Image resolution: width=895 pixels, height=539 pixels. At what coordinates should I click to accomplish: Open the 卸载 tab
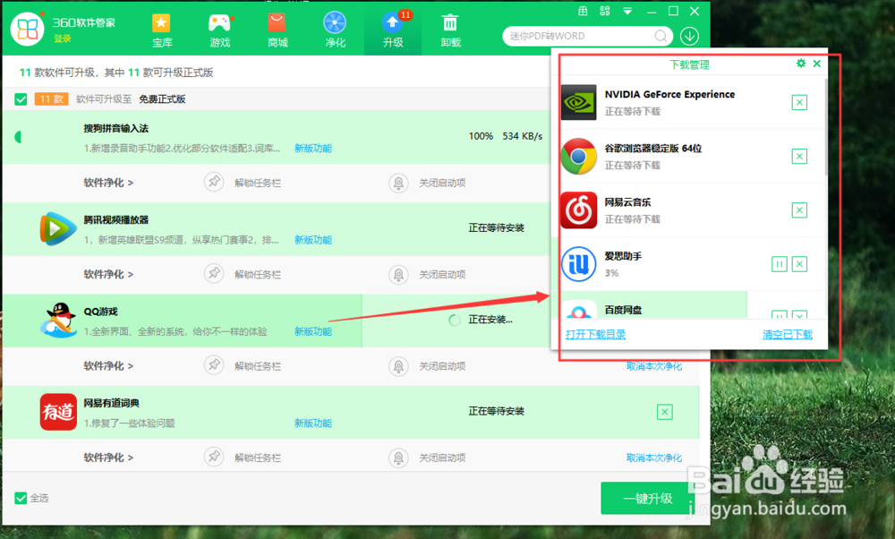tap(450, 30)
